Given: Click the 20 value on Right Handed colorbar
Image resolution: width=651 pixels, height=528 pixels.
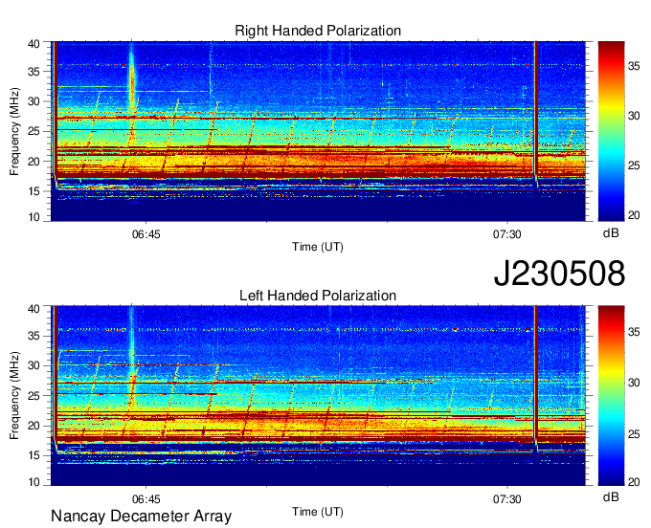Looking at the screenshot, I should (x=634, y=215).
